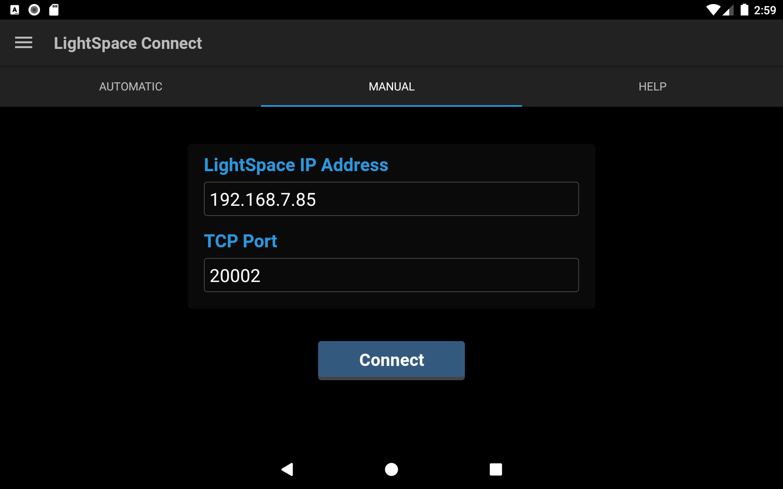The height and width of the screenshot is (489, 783).
Task: Tap the Android back navigation button
Action: 288,469
